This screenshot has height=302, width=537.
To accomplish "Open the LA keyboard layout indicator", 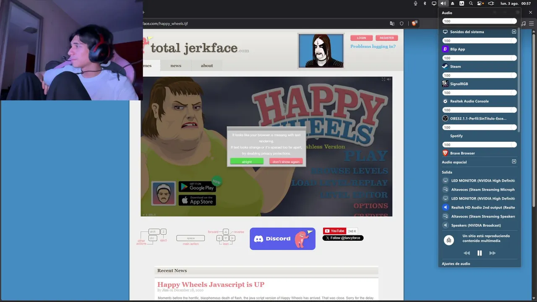I will (461, 3).
